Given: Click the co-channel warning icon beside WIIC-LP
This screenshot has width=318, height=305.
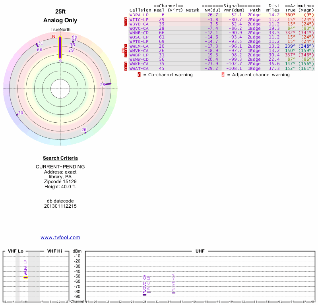Looking at the screenshot, I should point(126,19).
